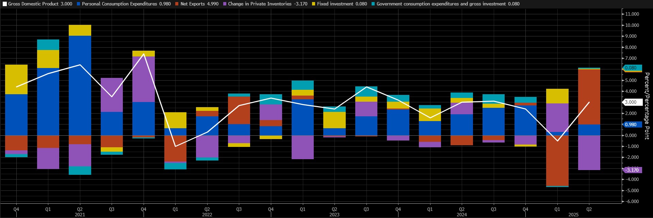653x218 pixels.
Task: Click the blue Personal Consumption Expenditures legend swatch
Action: point(79,4)
